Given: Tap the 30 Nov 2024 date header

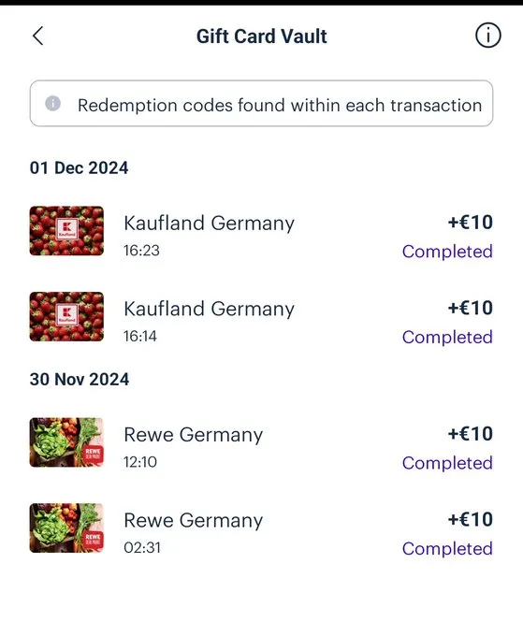Looking at the screenshot, I should (80, 379).
